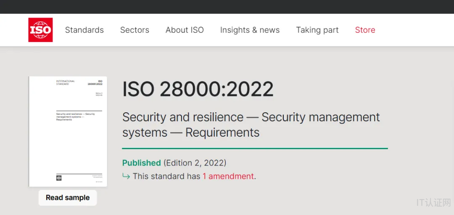
Task: Click the IT认证网 watermark
Action: coord(433,203)
